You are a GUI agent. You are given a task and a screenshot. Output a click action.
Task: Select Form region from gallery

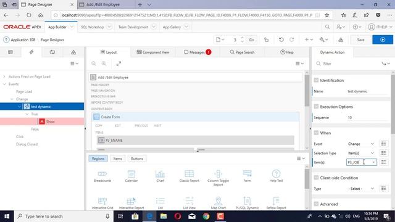tap(247, 176)
